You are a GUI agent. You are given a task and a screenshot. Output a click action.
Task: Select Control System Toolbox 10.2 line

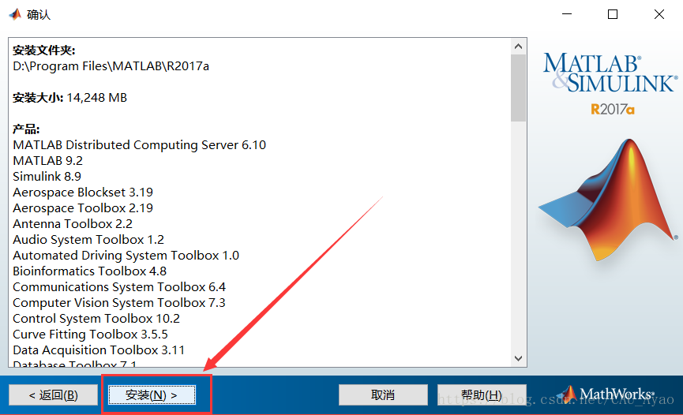click(x=96, y=318)
